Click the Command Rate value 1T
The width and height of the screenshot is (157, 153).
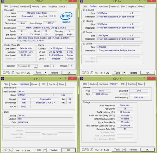click(x=125, y=129)
